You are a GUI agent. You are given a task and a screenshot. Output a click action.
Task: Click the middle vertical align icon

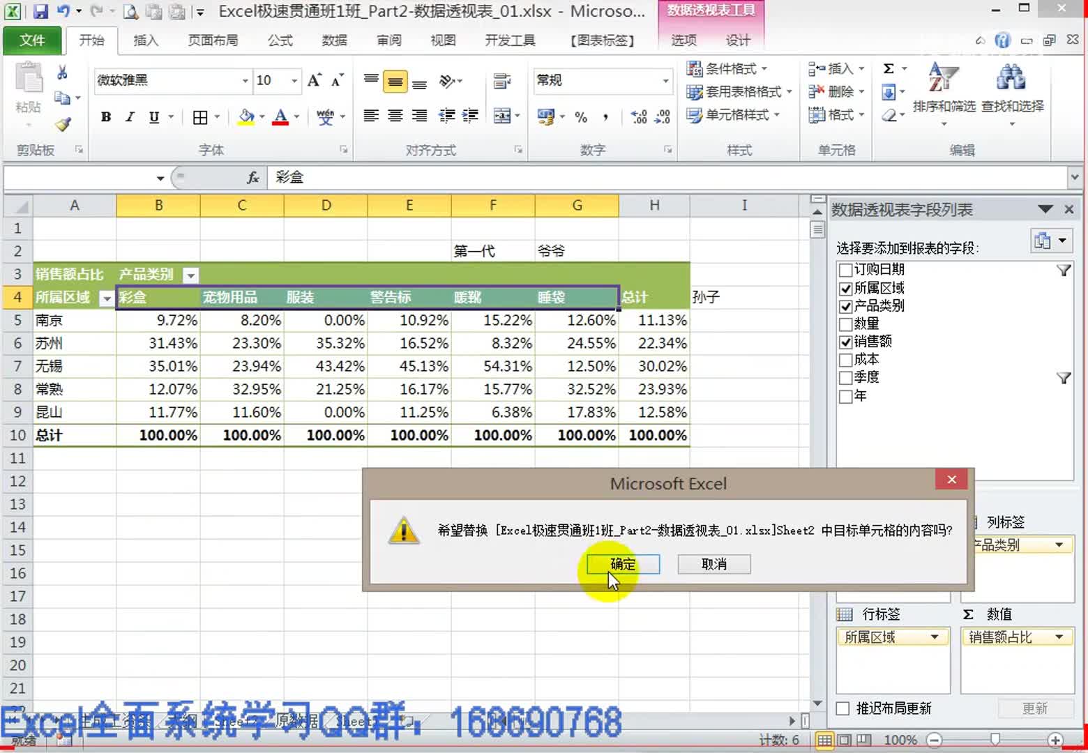395,82
